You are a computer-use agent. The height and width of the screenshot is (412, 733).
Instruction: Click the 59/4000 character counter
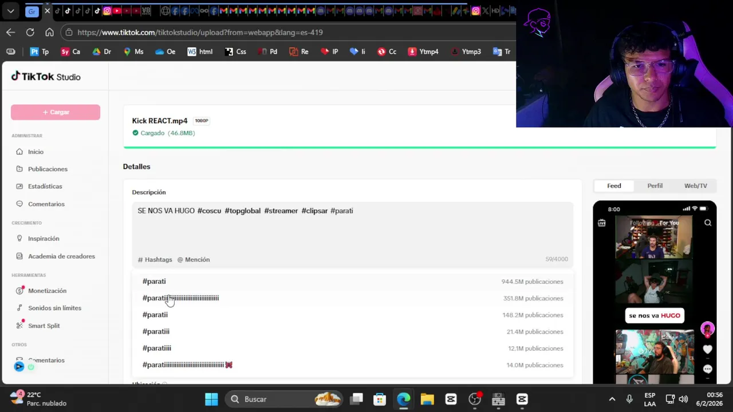click(x=557, y=259)
